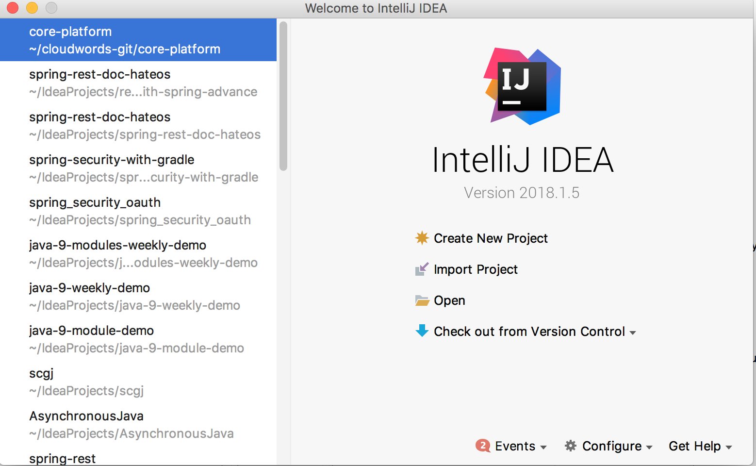Click path ~/IdeaProjects/spring-rest-doc-hateos
The width and height of the screenshot is (756, 466).
tap(145, 134)
